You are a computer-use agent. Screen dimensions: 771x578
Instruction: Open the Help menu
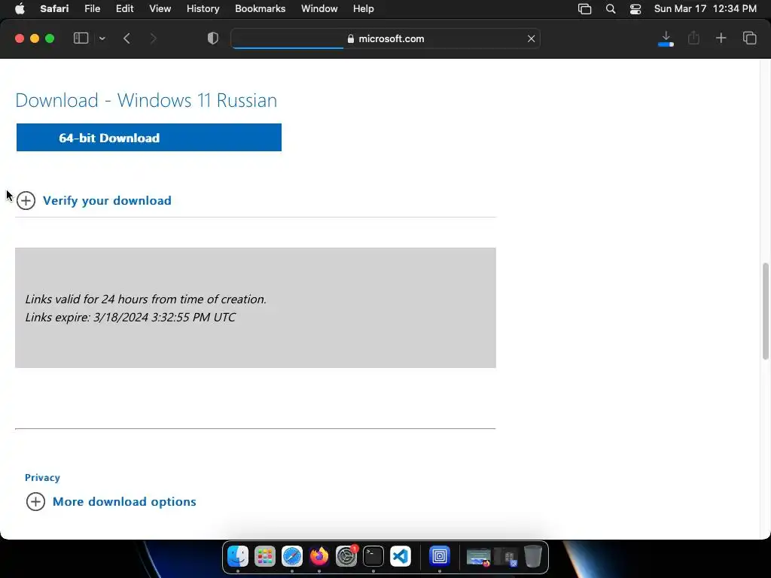click(364, 9)
